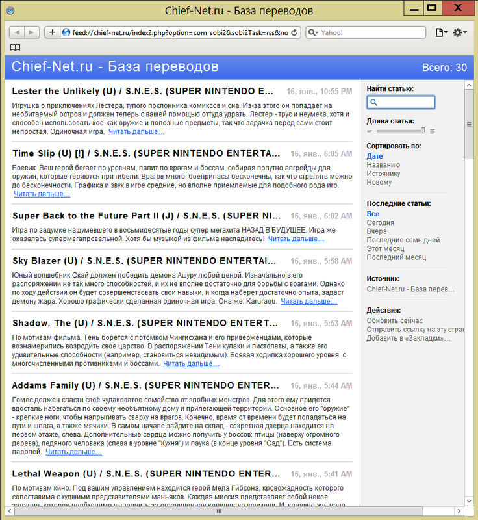Open Sky Blazer (U) article title

pos(144,261)
